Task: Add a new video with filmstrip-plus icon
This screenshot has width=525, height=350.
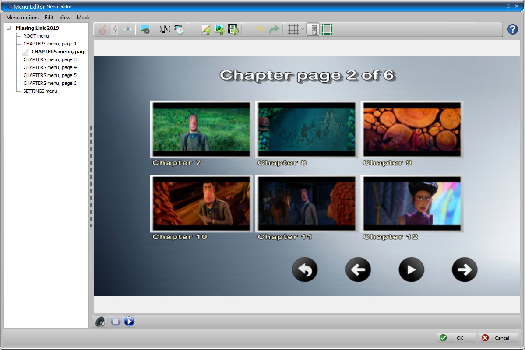Action: 233,29
